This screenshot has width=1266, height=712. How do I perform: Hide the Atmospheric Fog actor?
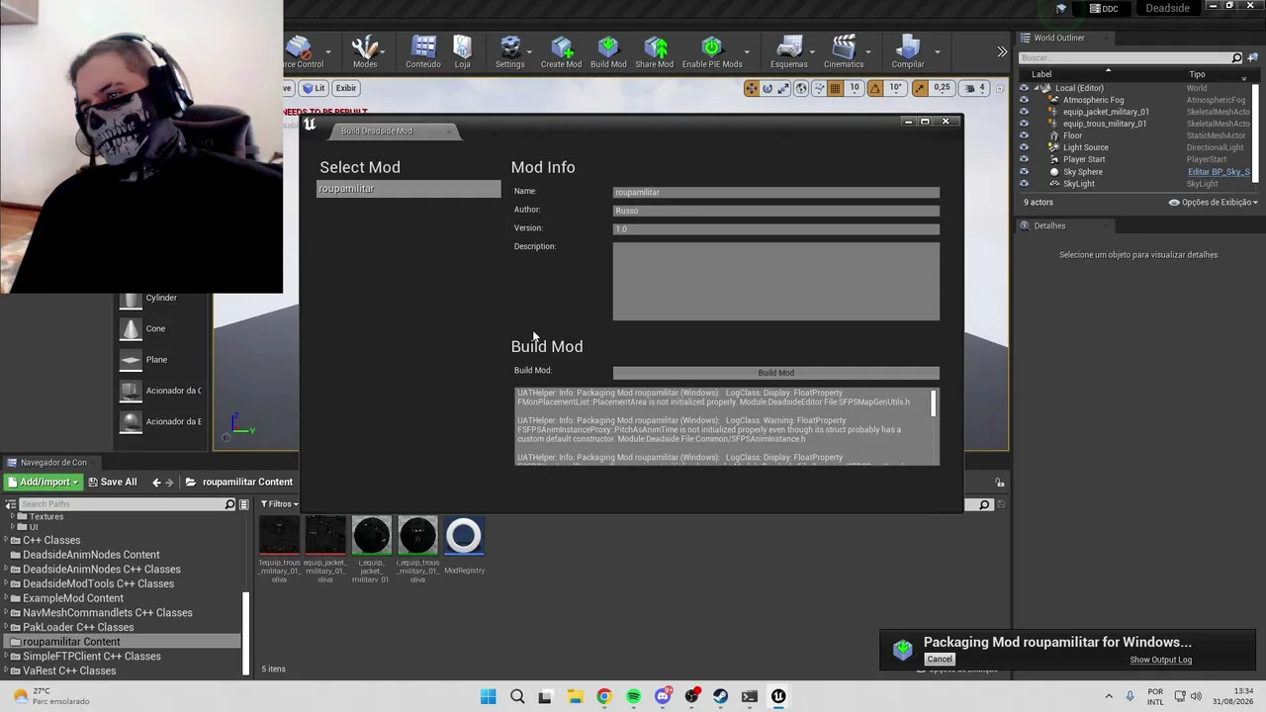tap(1024, 100)
